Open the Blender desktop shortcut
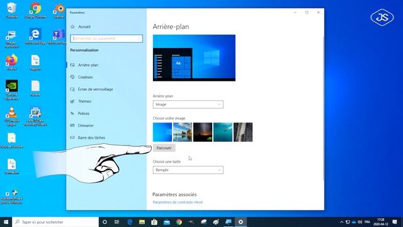Image resolution: width=403 pixels, height=227 pixels. point(59,11)
